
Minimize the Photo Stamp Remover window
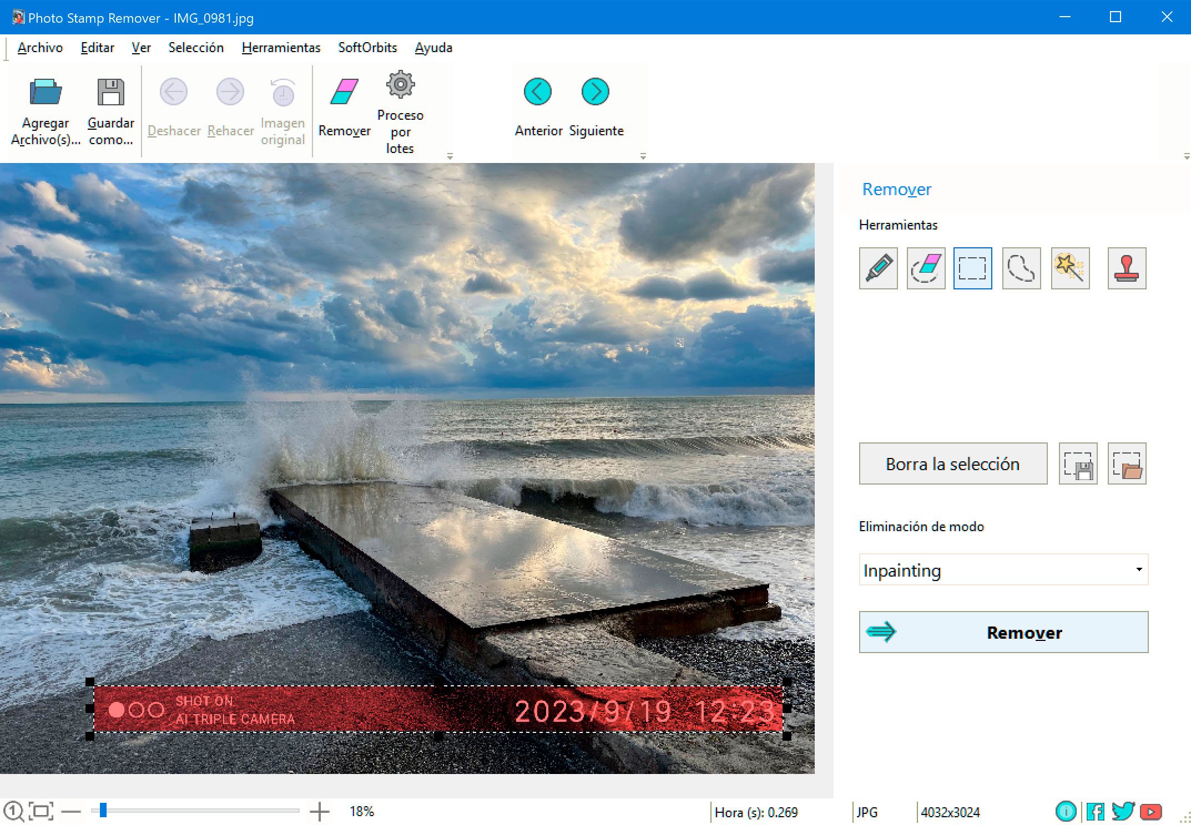click(1064, 17)
